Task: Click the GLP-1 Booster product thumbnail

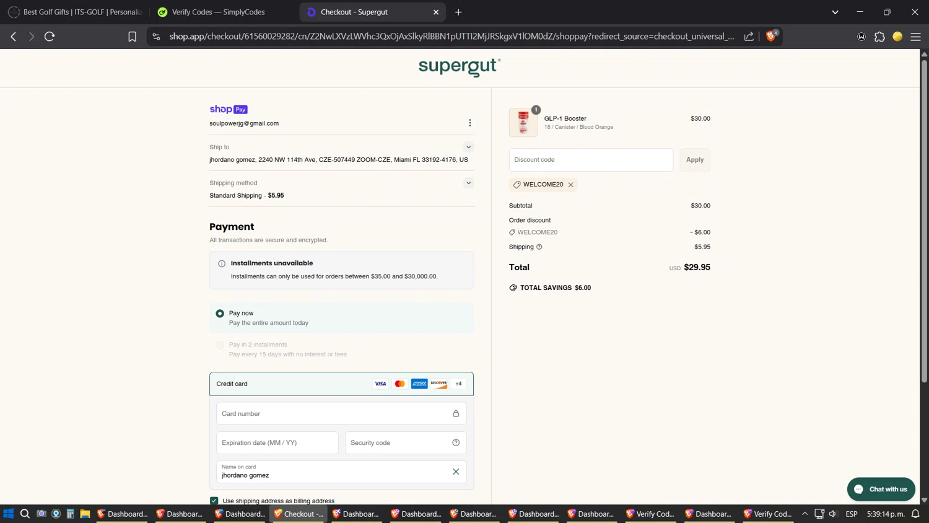Action: pos(523,122)
